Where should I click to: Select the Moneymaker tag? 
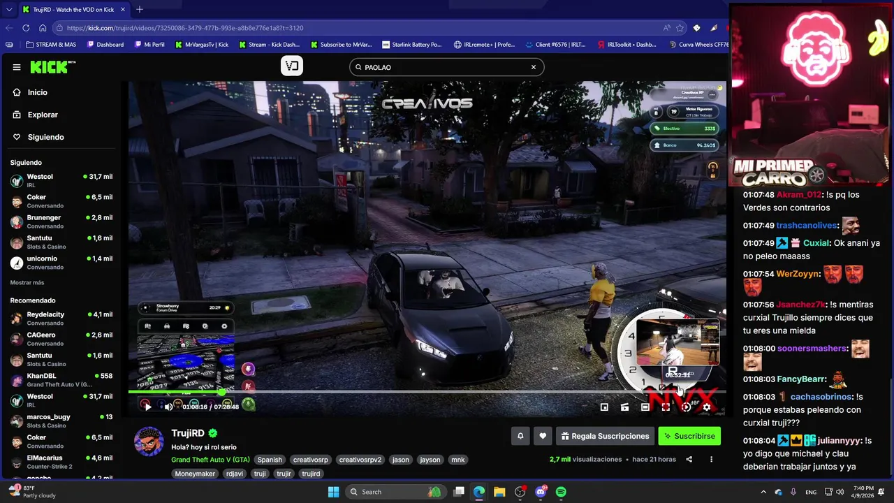pyautogui.click(x=195, y=474)
